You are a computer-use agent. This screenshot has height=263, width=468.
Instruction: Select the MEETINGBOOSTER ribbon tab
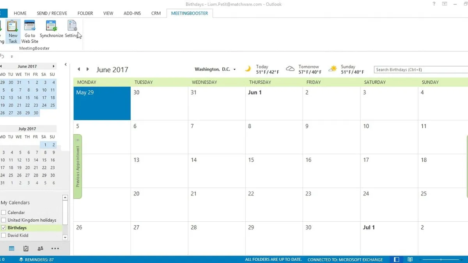tap(190, 13)
